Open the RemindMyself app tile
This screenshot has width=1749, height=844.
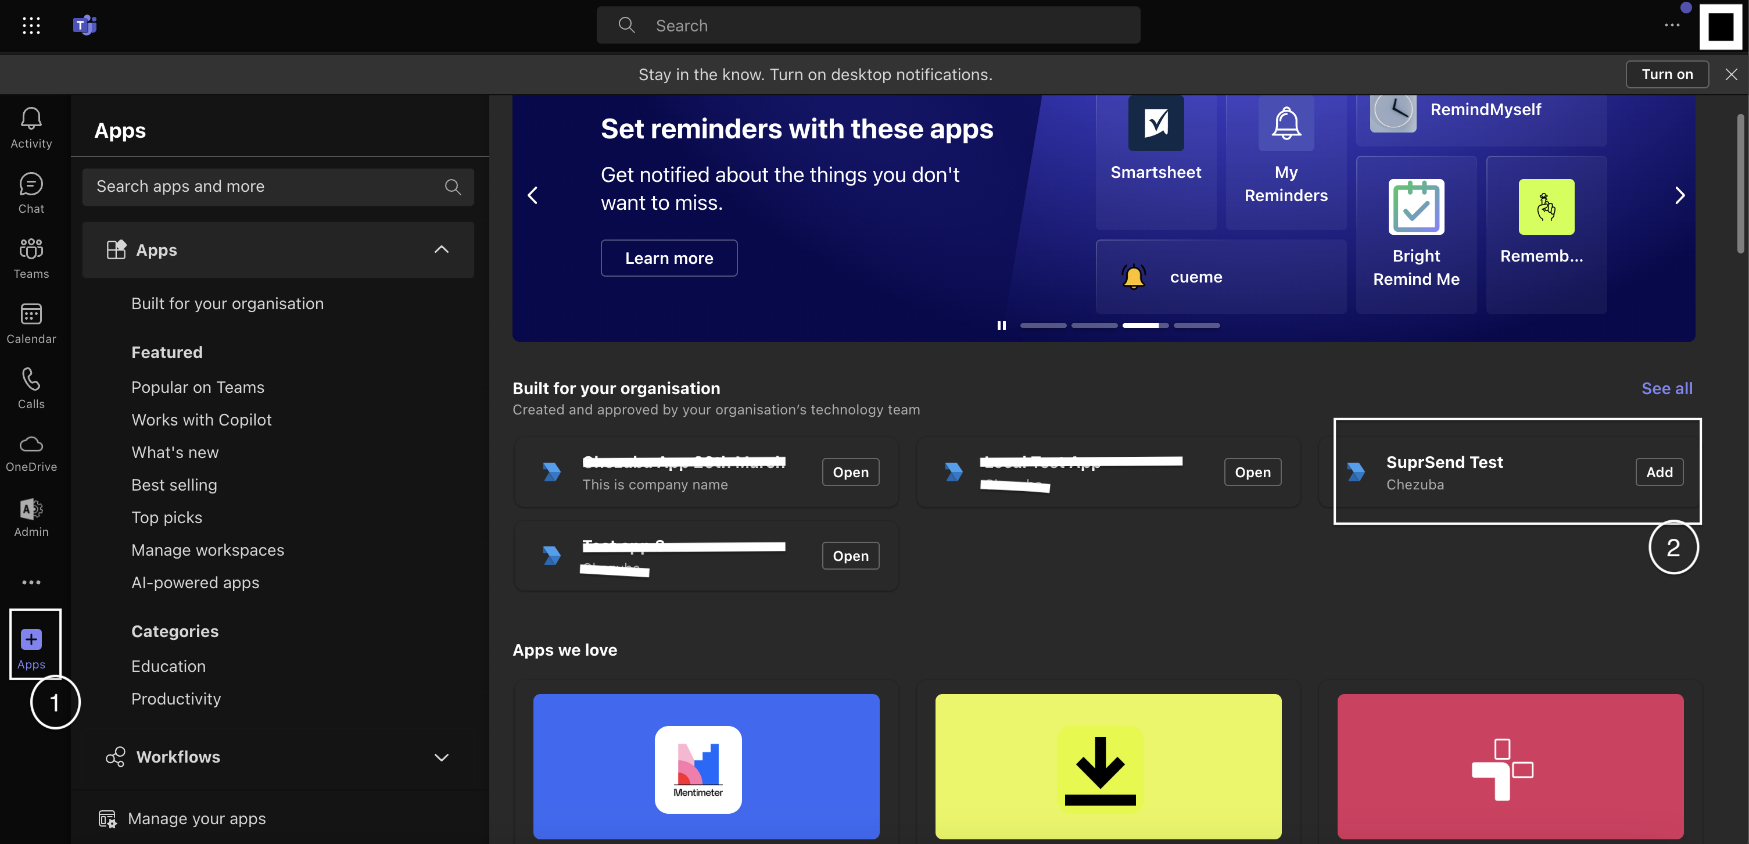click(x=1481, y=120)
